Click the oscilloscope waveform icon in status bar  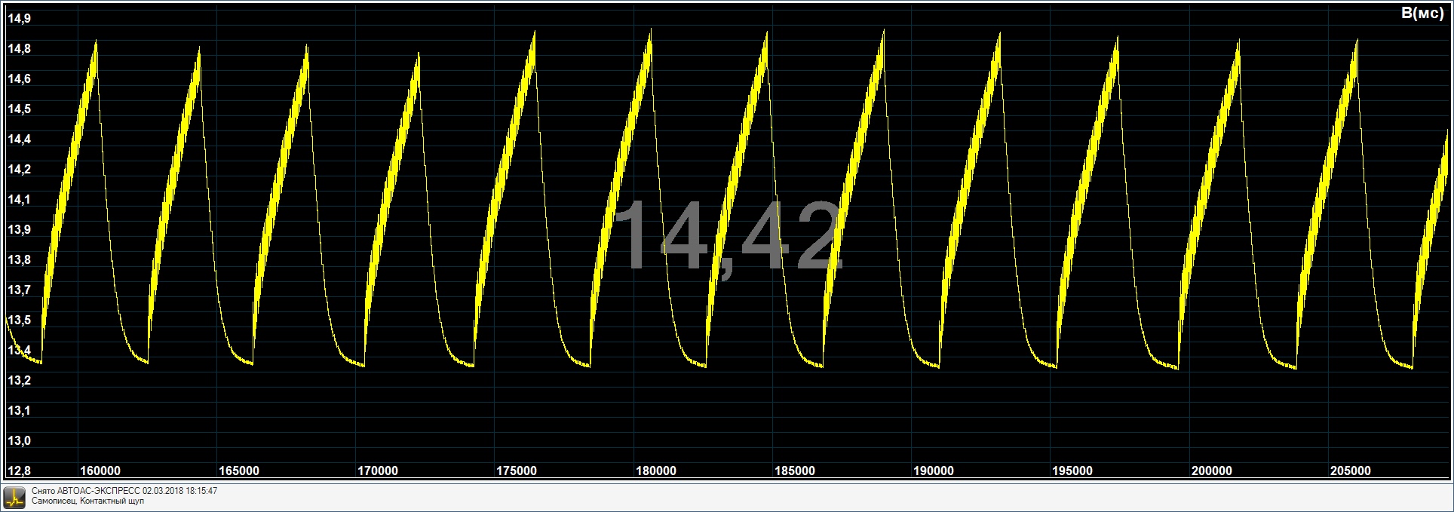(x=14, y=496)
